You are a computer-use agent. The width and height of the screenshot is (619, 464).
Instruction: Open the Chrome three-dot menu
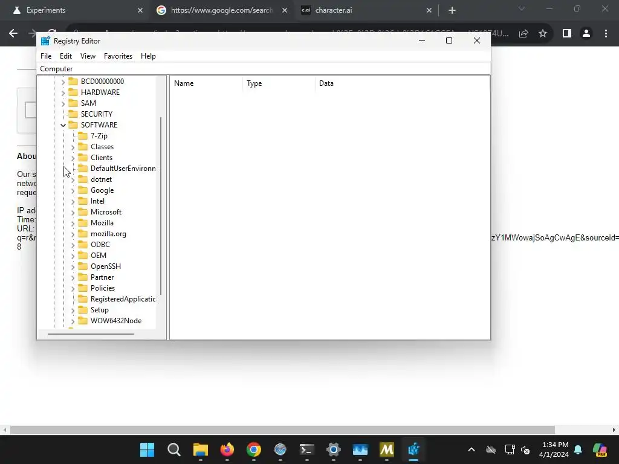pyautogui.click(x=606, y=34)
